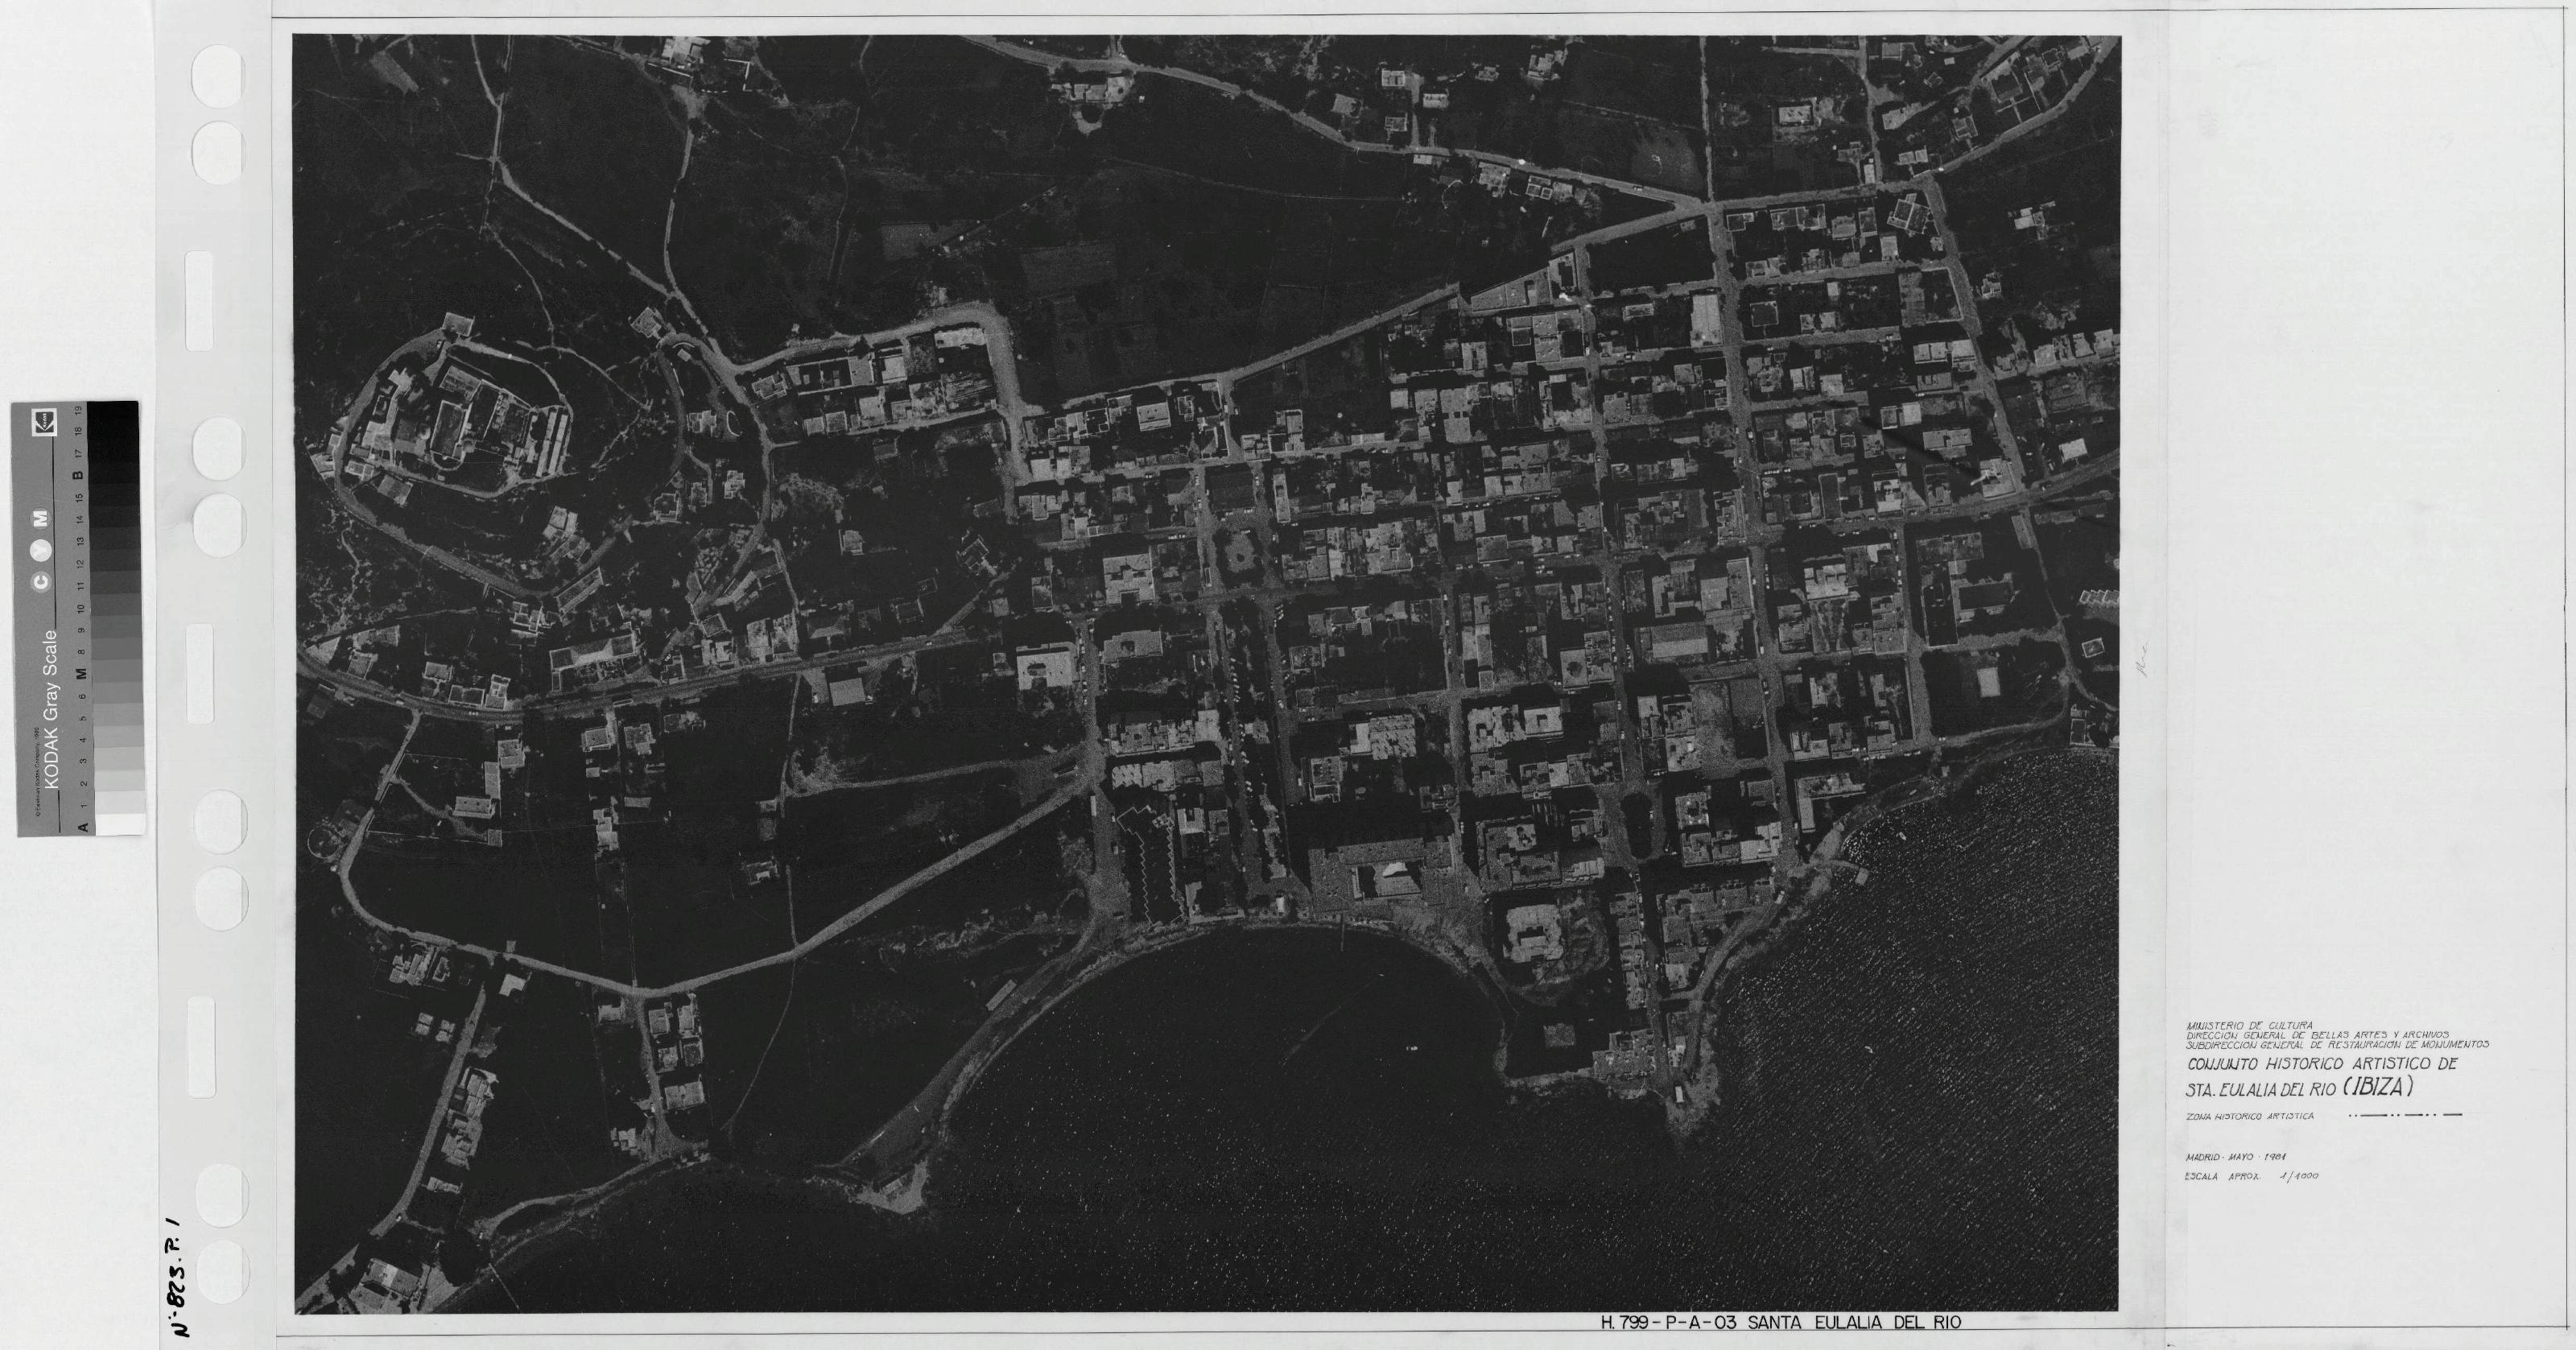This screenshot has width=2576, height=1350.
Task: Click the circular C patch on Kodak card
Action: point(40,582)
